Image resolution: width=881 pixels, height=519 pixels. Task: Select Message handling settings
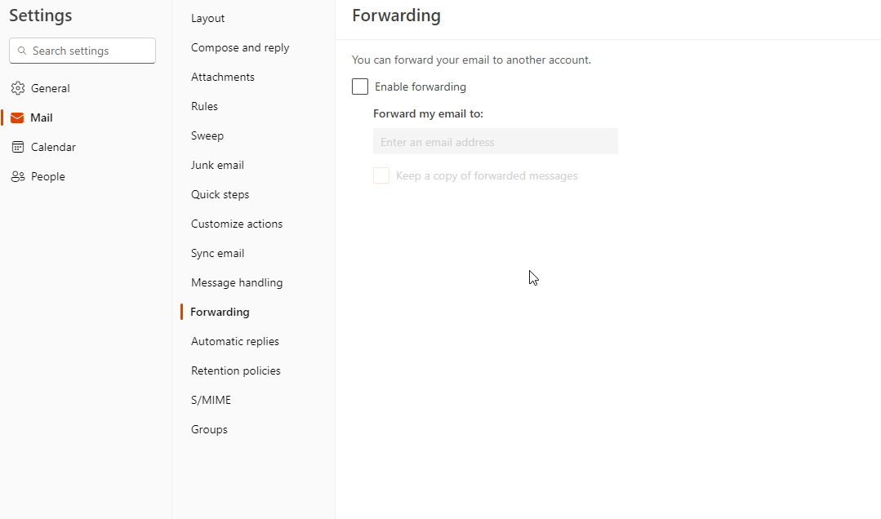pyautogui.click(x=237, y=282)
